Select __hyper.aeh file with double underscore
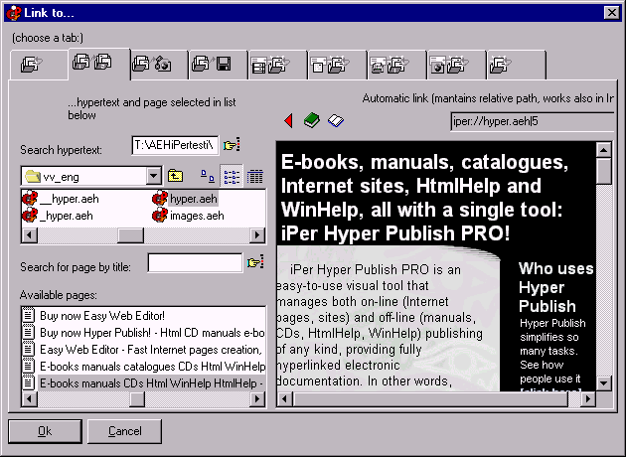Screen dimensions: 626x457 (61, 199)
